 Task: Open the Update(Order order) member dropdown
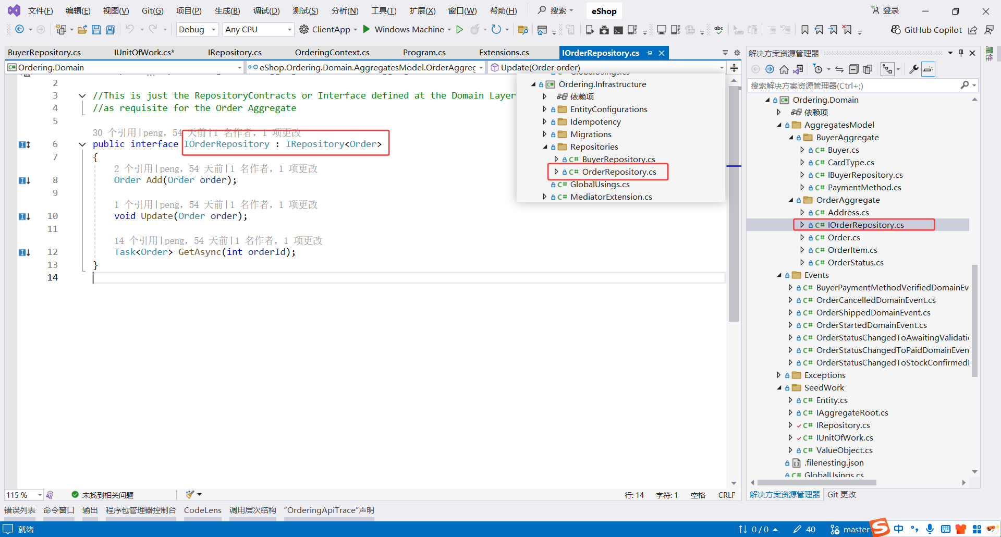pos(606,67)
